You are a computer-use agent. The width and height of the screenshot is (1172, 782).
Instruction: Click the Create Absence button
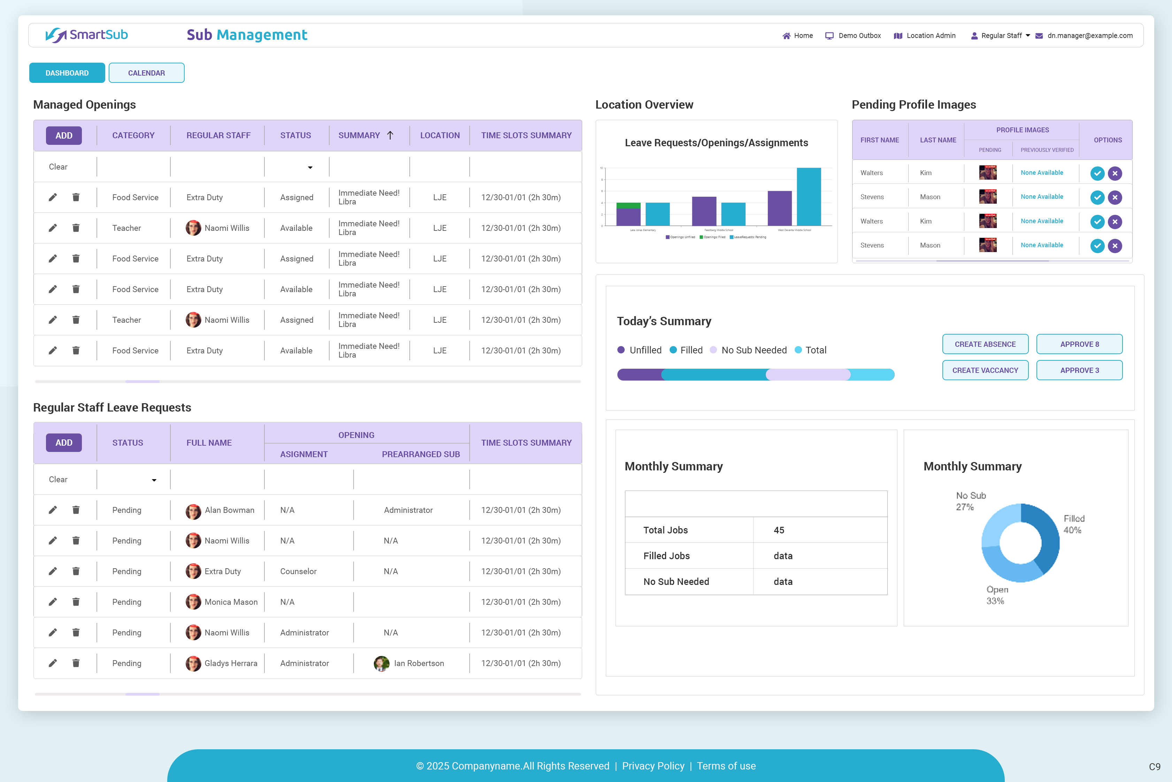(x=985, y=344)
